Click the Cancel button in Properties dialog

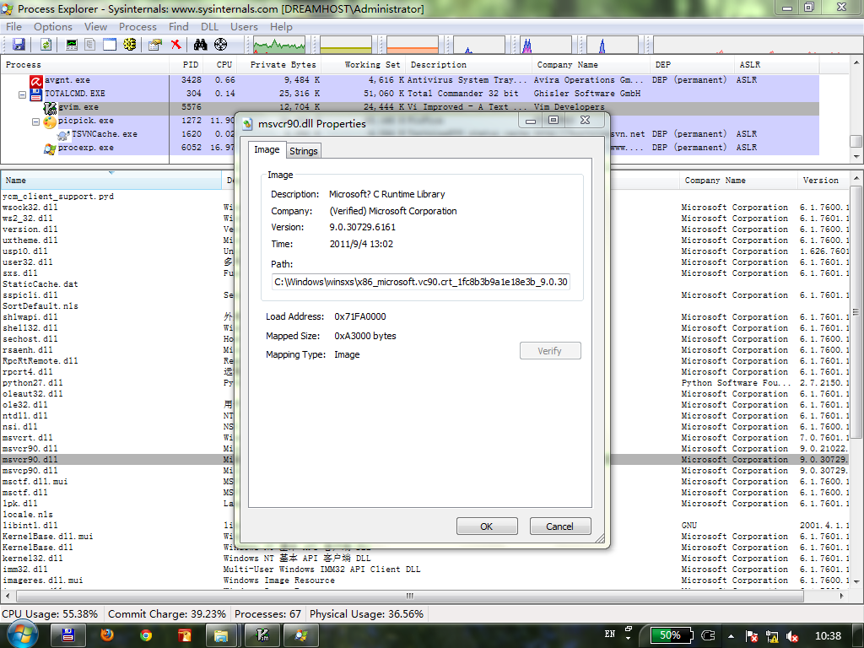560,526
